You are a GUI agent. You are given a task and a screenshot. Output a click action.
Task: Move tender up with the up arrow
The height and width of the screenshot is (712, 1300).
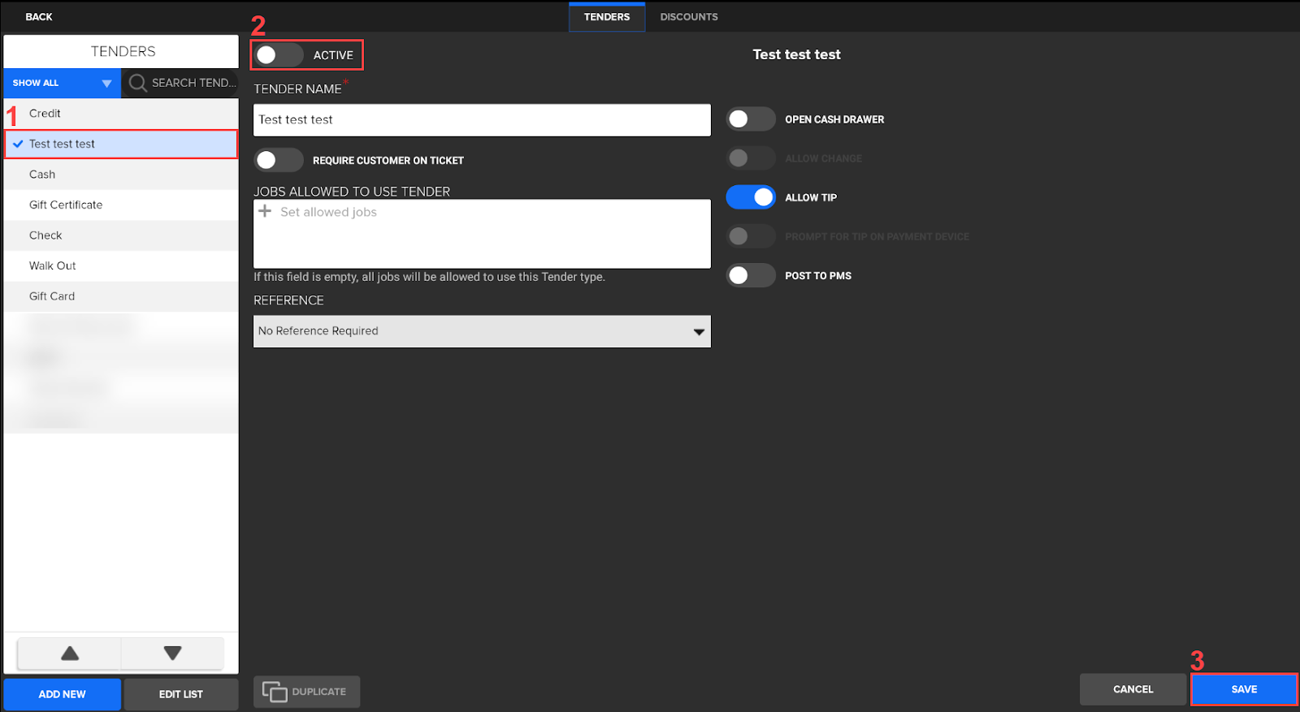pyautogui.click(x=70, y=654)
